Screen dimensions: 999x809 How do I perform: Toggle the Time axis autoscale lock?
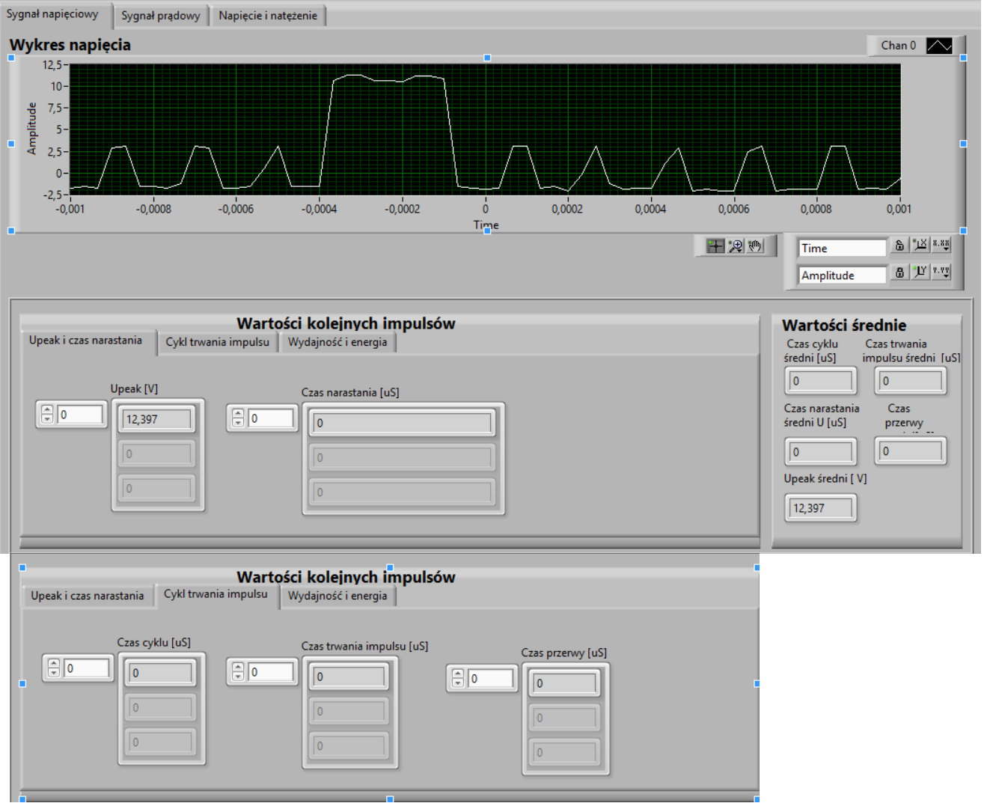pos(899,245)
